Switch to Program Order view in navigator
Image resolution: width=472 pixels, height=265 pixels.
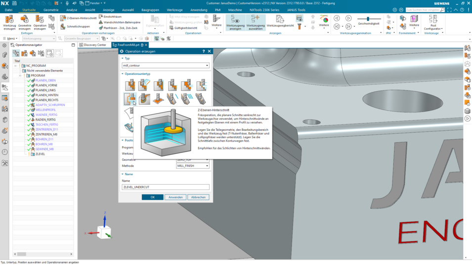point(16,53)
